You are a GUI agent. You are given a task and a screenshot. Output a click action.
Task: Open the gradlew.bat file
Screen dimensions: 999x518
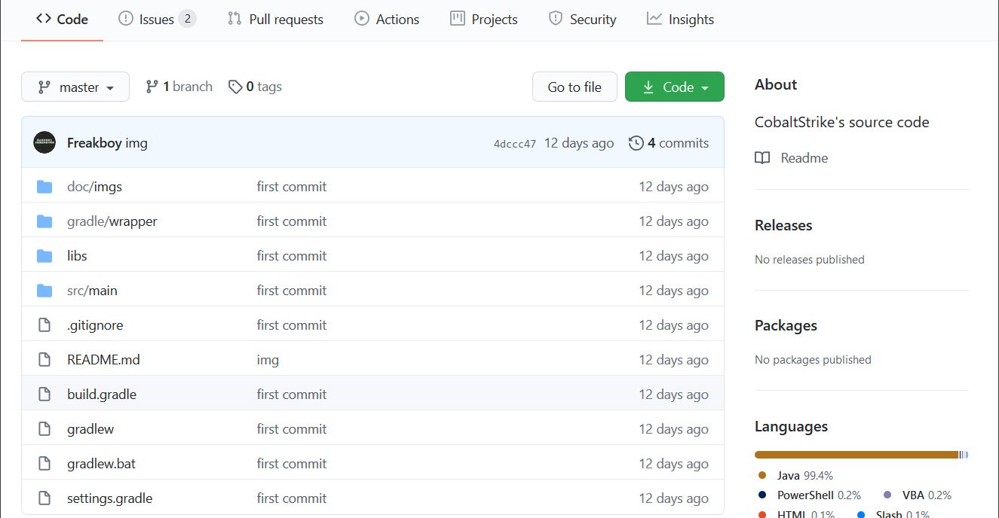point(101,464)
